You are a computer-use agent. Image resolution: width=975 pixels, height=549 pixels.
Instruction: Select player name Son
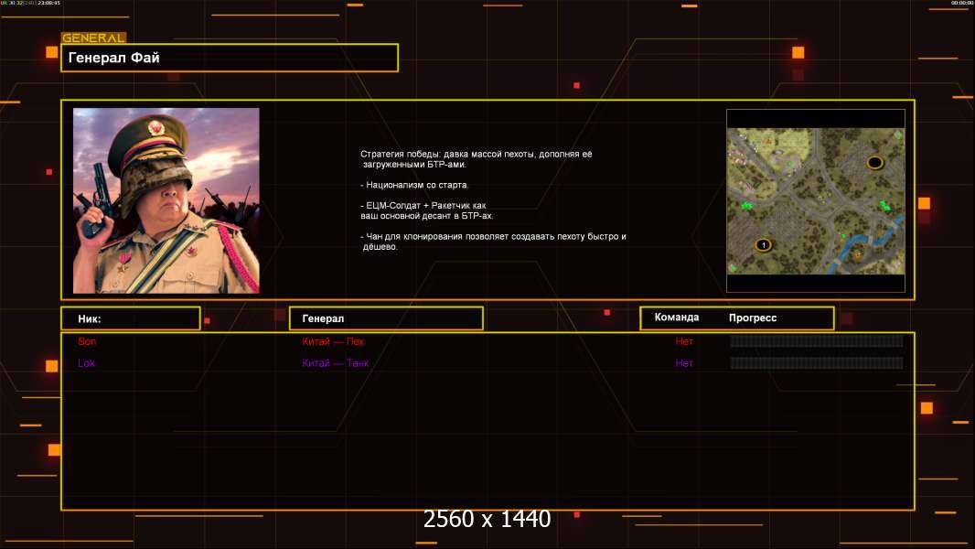(87, 341)
